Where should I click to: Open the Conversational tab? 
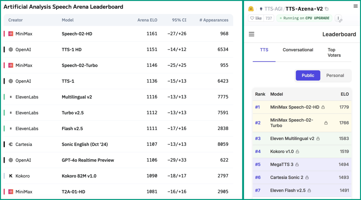click(x=298, y=50)
